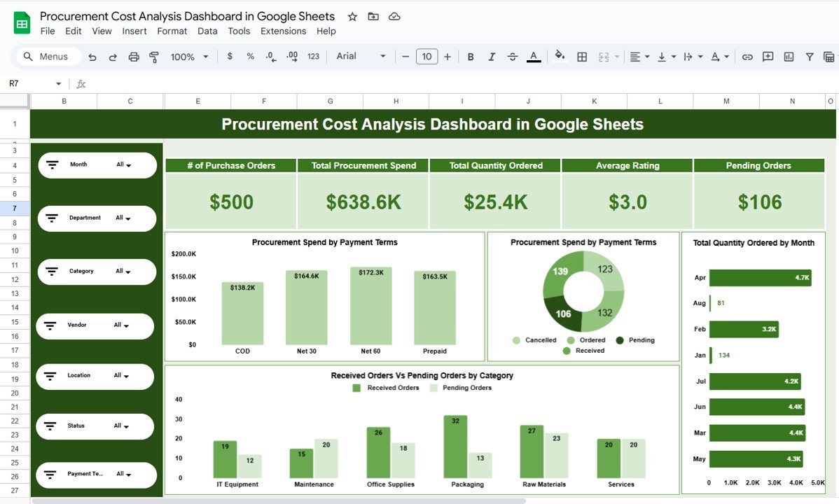Toggle strikethrough formatting
839x504 pixels.
(512, 57)
